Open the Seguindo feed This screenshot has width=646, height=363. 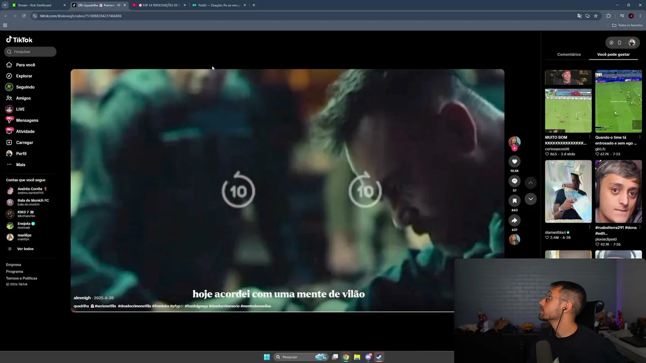(20, 87)
